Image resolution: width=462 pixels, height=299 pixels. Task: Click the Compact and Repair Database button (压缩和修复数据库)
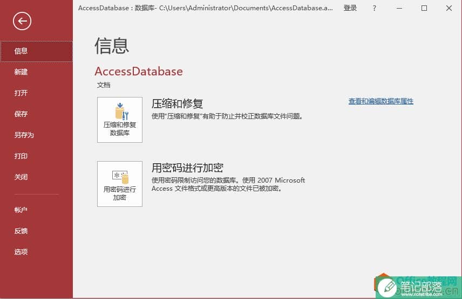pos(120,120)
